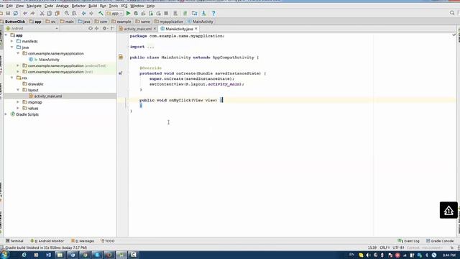Image resolution: width=460 pixels, height=259 pixels.
Task: Click the Replace icon in toolbar
Action: click(75, 13)
